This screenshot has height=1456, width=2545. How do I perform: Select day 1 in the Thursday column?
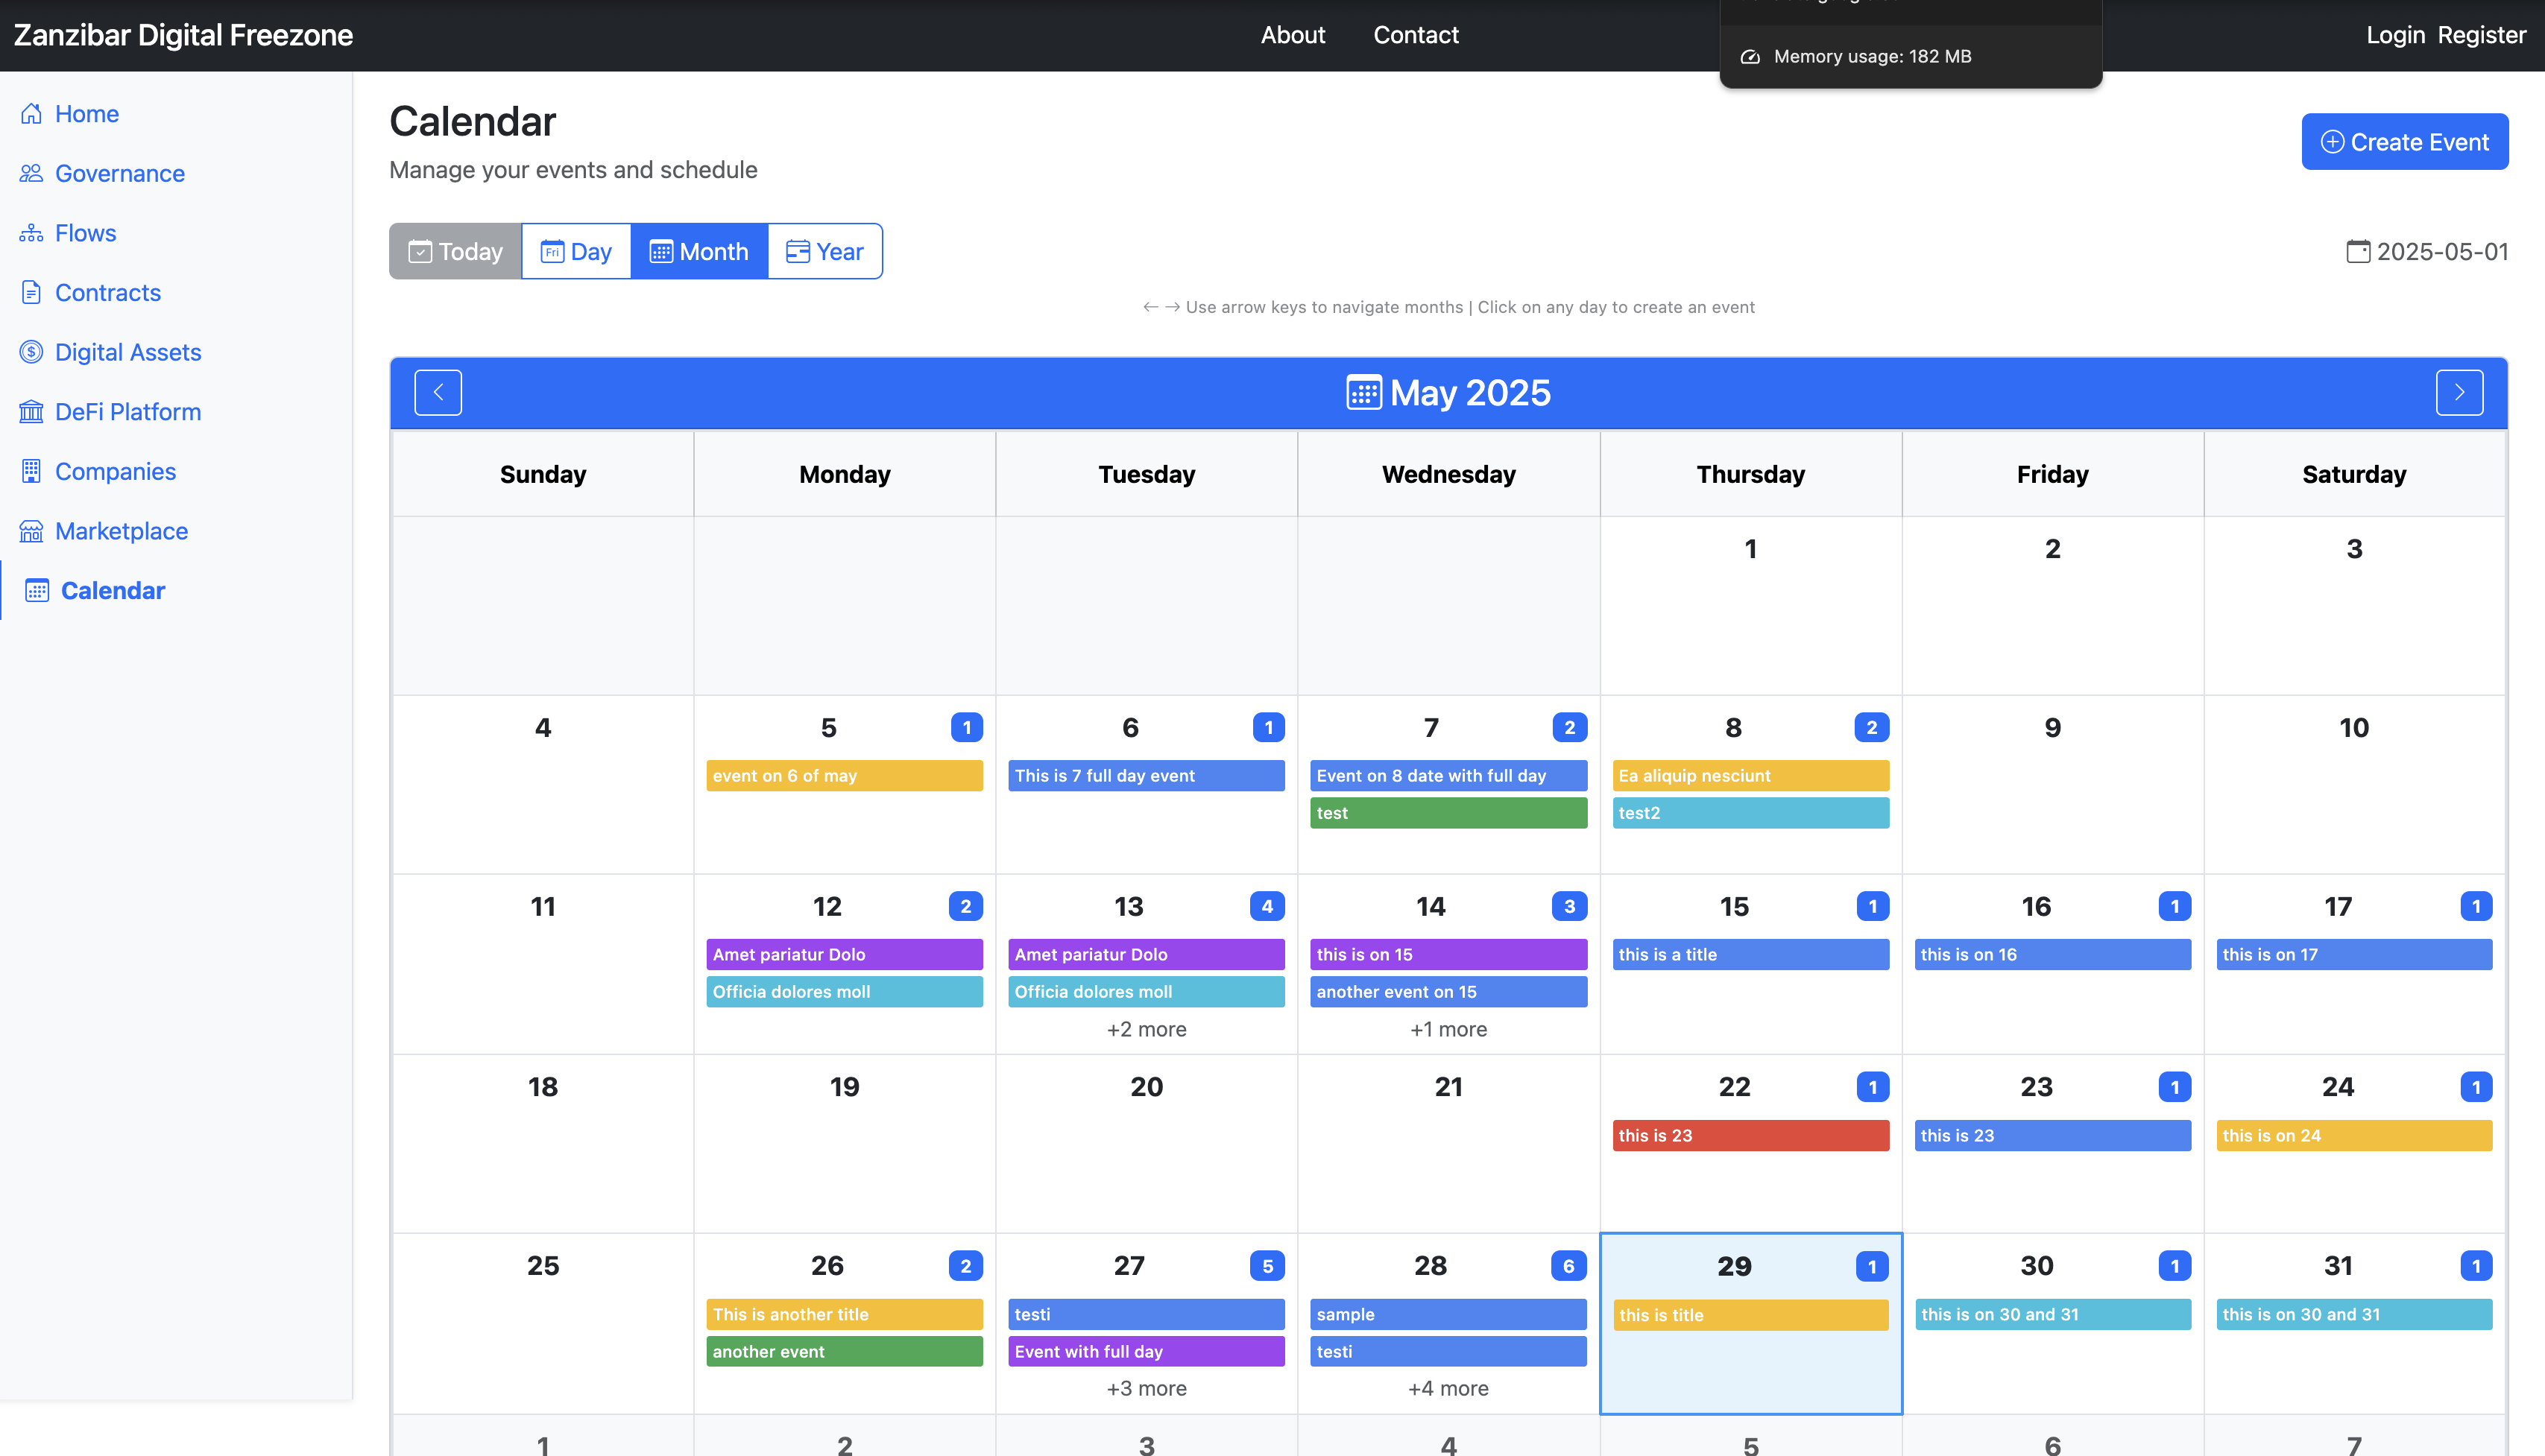pyautogui.click(x=1750, y=606)
